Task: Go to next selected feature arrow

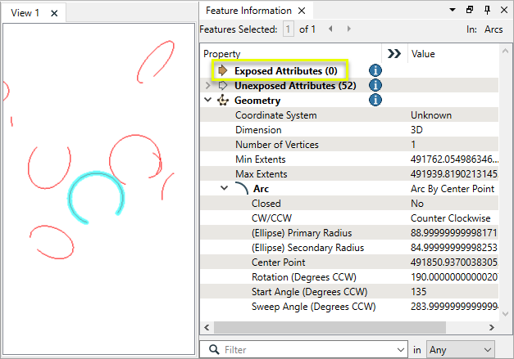Action: 349,29
